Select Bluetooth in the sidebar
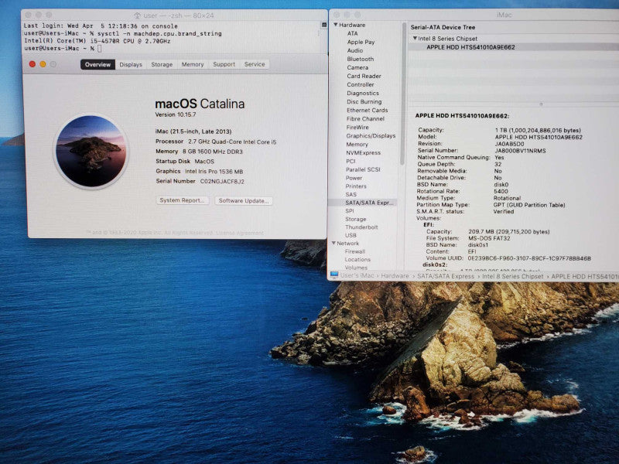The width and height of the screenshot is (619, 464). 360,59
